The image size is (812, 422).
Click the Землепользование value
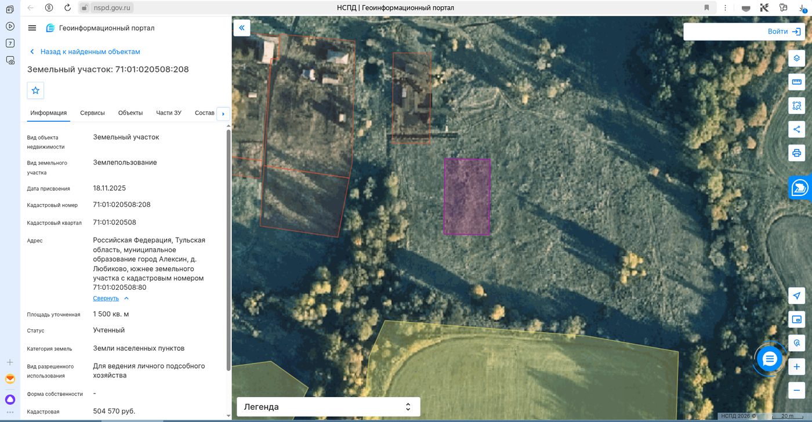point(125,162)
